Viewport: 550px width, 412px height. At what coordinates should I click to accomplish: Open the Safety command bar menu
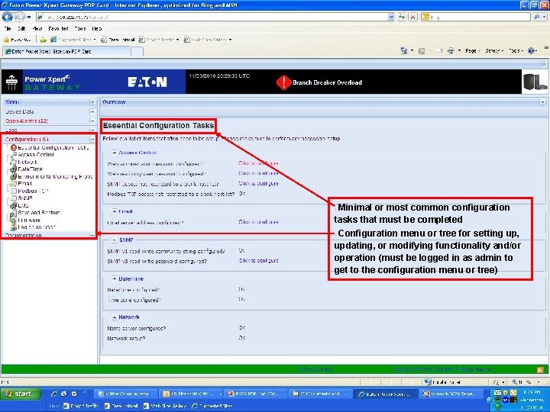coord(494,51)
